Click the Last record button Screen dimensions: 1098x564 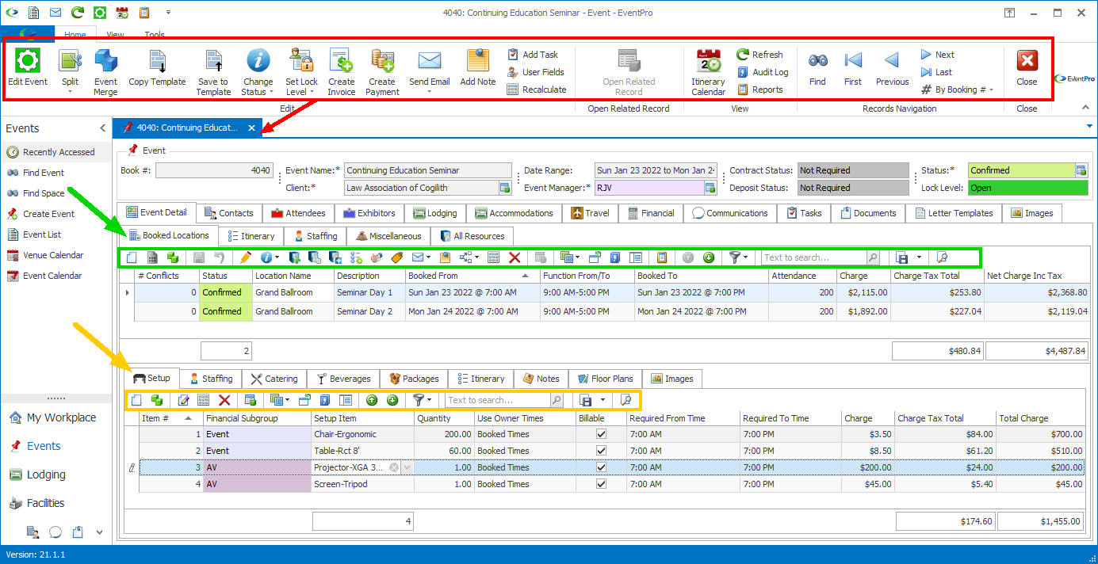tap(936, 72)
